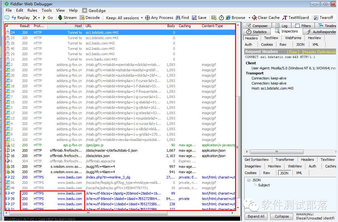Screen dimensions: 338x222
Task: Open TextWizard from toolbar
Action: pos(295,18)
